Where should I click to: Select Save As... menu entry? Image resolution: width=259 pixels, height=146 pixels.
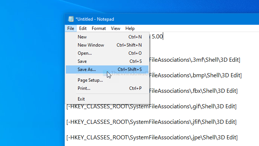[107, 69]
